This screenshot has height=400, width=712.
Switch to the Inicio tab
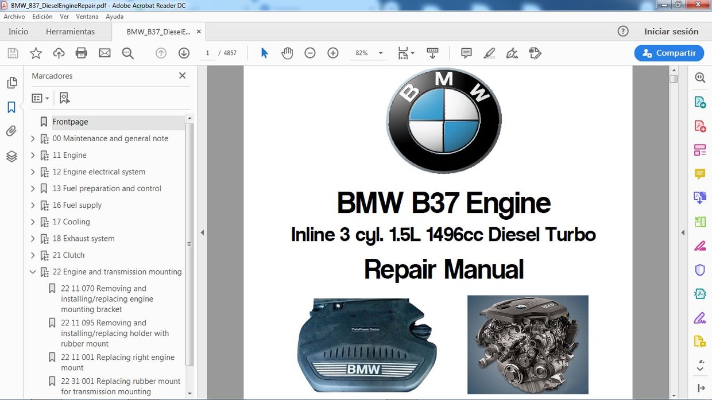(18, 32)
